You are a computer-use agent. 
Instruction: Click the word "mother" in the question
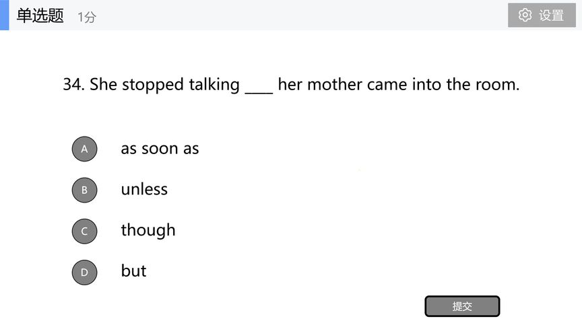(x=334, y=85)
